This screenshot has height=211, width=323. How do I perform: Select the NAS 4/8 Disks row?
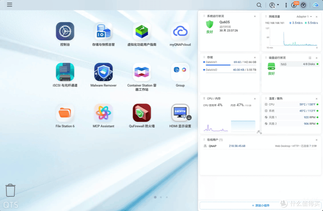click(299, 64)
